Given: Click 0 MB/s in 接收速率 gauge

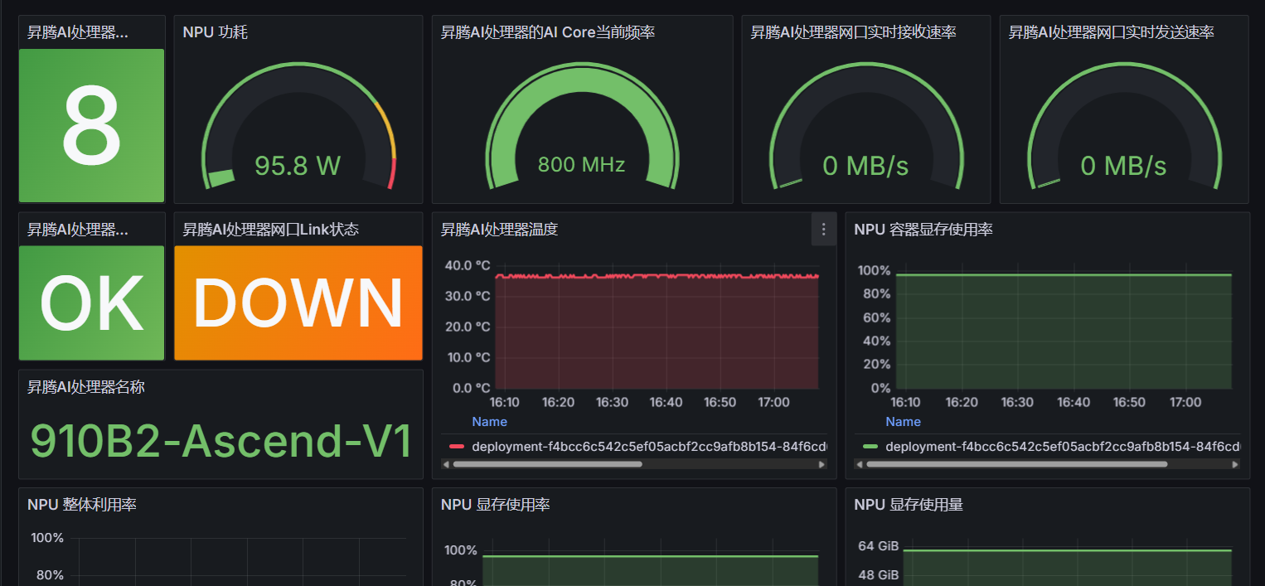Looking at the screenshot, I should 866,166.
